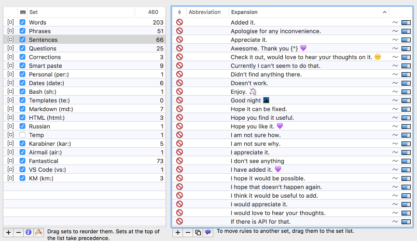Click the tilde case icon for 'Enjoy.'
This screenshot has width=417, height=241.
395,92
